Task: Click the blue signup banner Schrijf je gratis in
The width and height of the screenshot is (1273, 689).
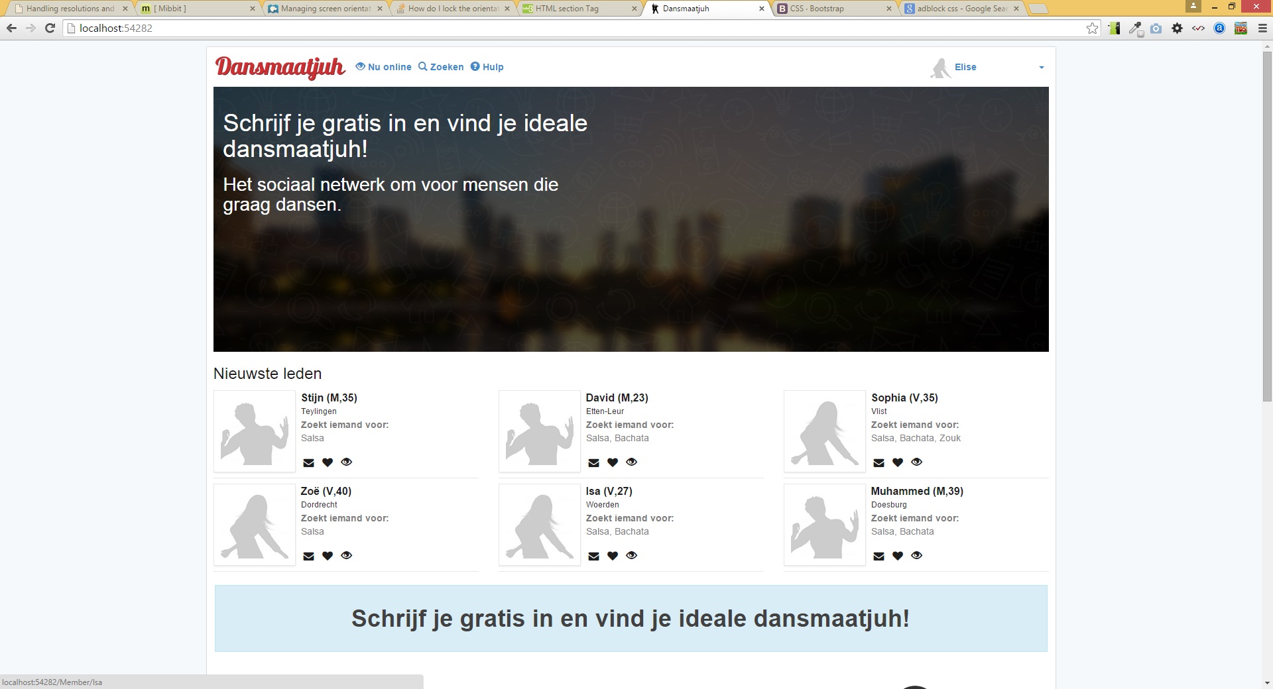Action: click(x=631, y=618)
